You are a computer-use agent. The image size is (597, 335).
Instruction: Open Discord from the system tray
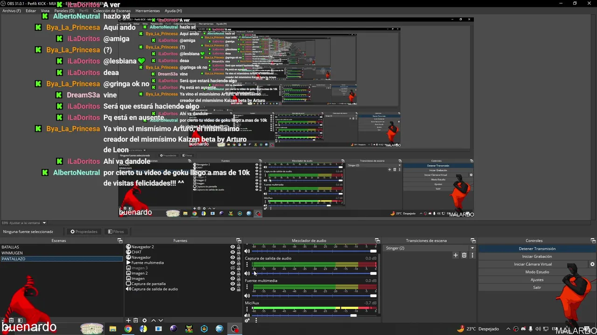523,329
